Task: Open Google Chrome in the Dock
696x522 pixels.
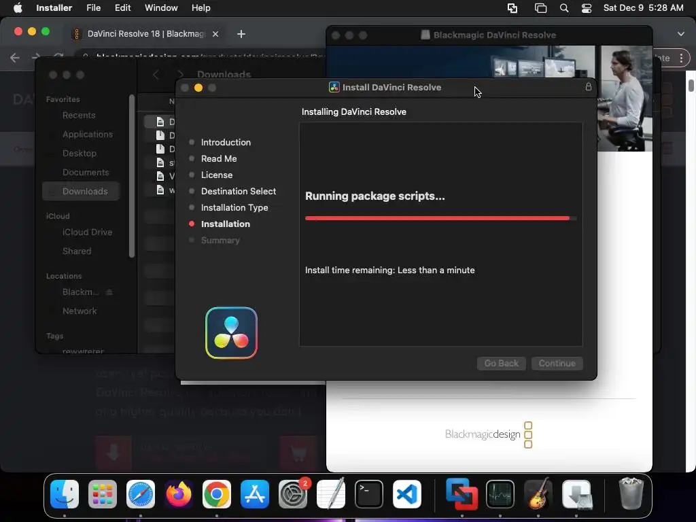Action: [217, 494]
